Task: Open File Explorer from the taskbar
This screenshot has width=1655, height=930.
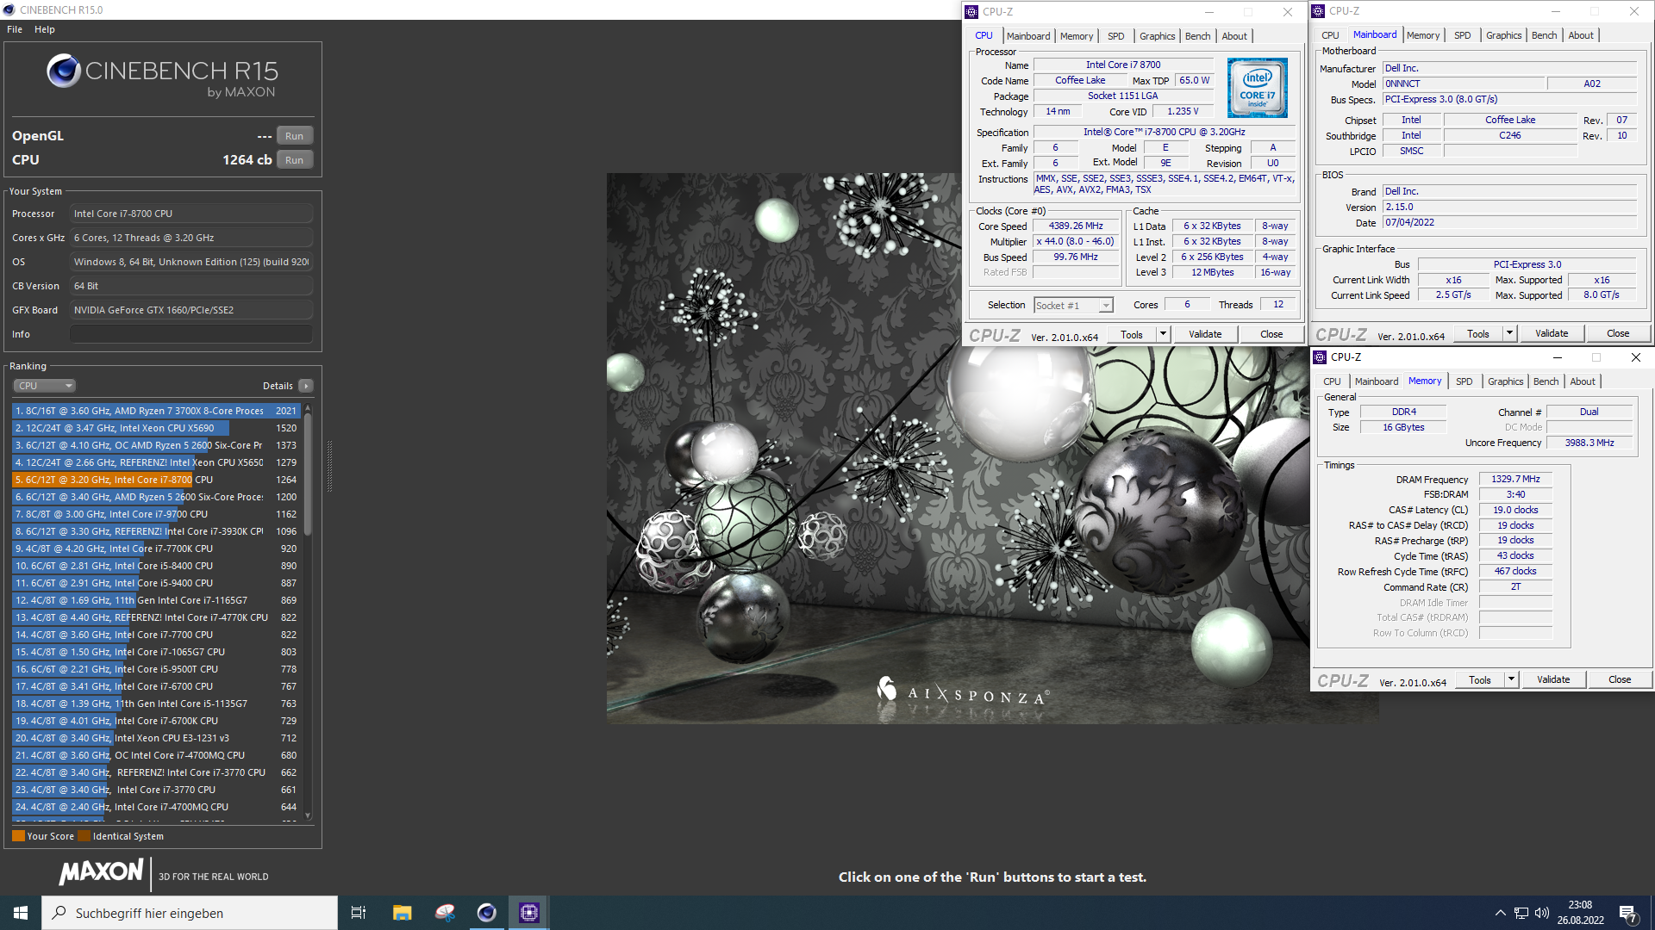Action: tap(402, 913)
